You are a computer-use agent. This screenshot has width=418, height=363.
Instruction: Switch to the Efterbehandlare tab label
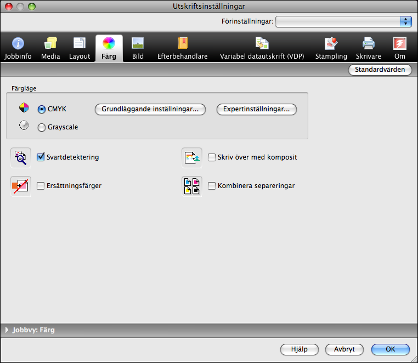[183, 56]
